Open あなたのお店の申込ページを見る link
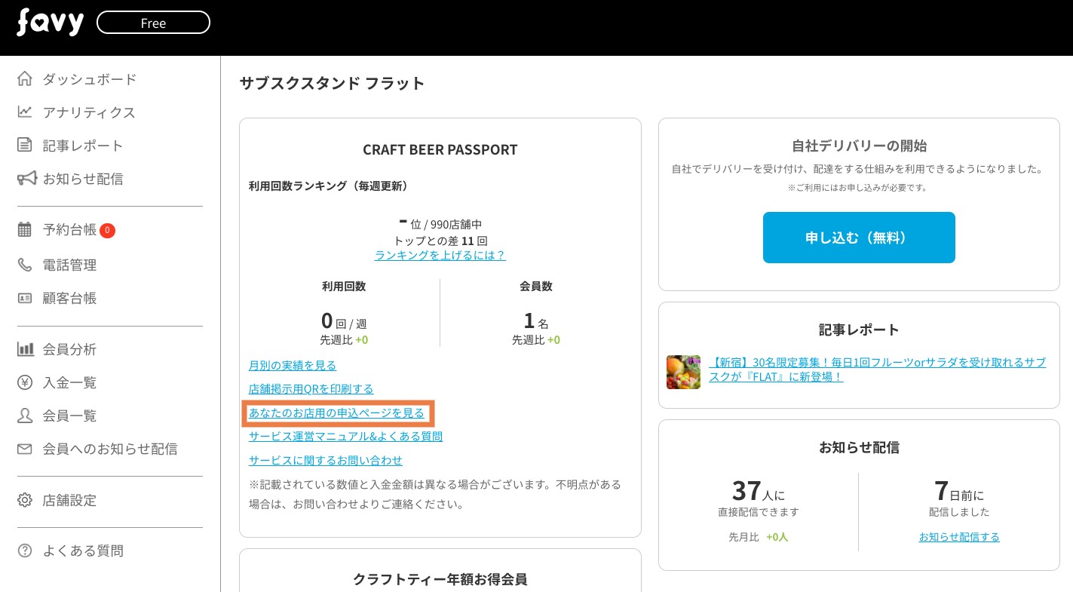The width and height of the screenshot is (1073, 592). (337, 413)
